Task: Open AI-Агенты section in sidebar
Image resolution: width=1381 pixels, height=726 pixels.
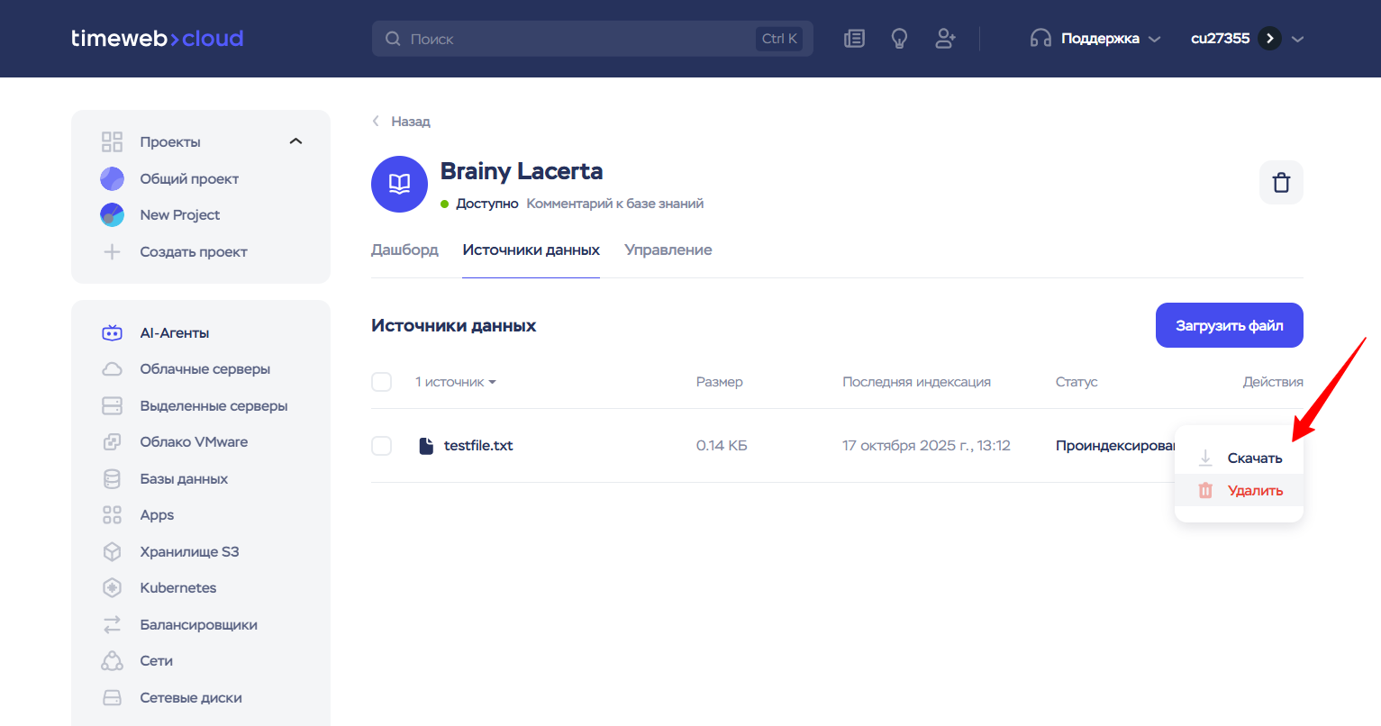Action: point(174,333)
